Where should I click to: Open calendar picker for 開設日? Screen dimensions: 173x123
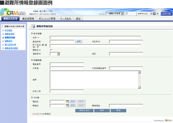coord(67,102)
